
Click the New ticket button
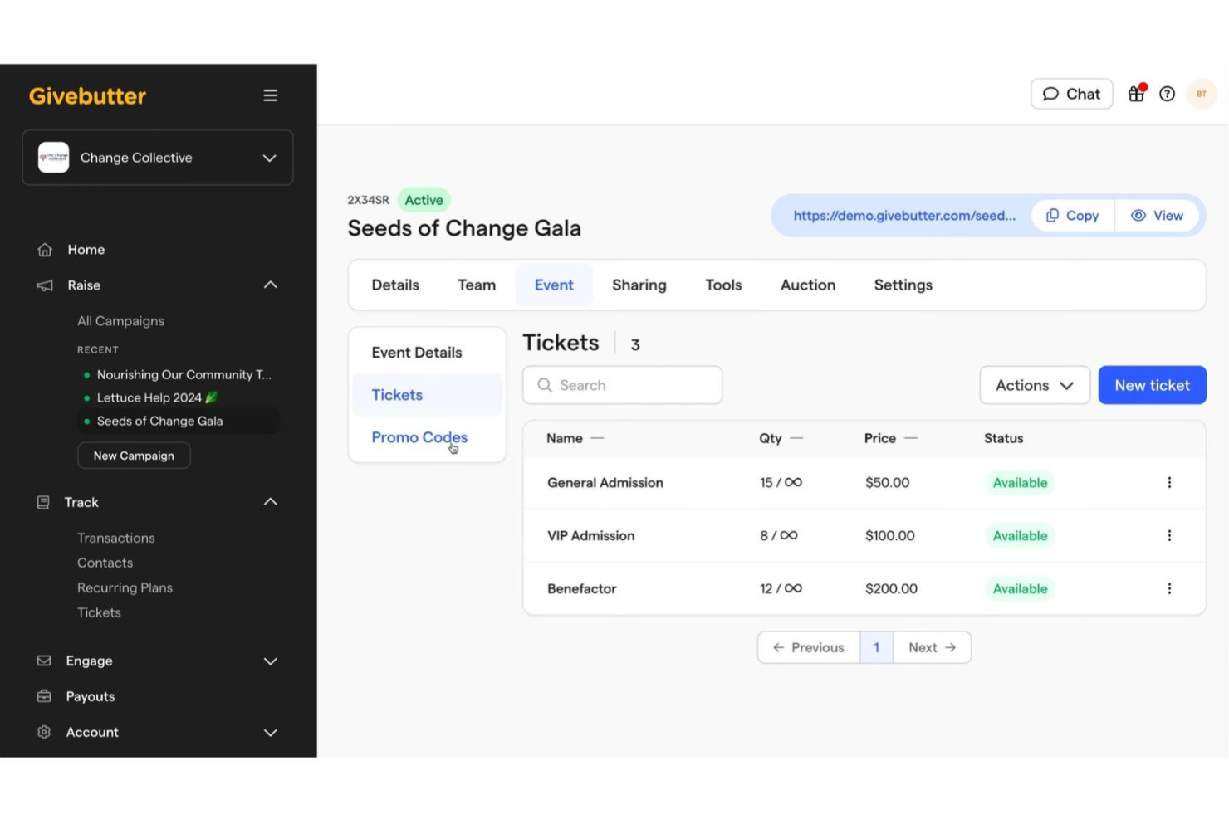(1152, 385)
